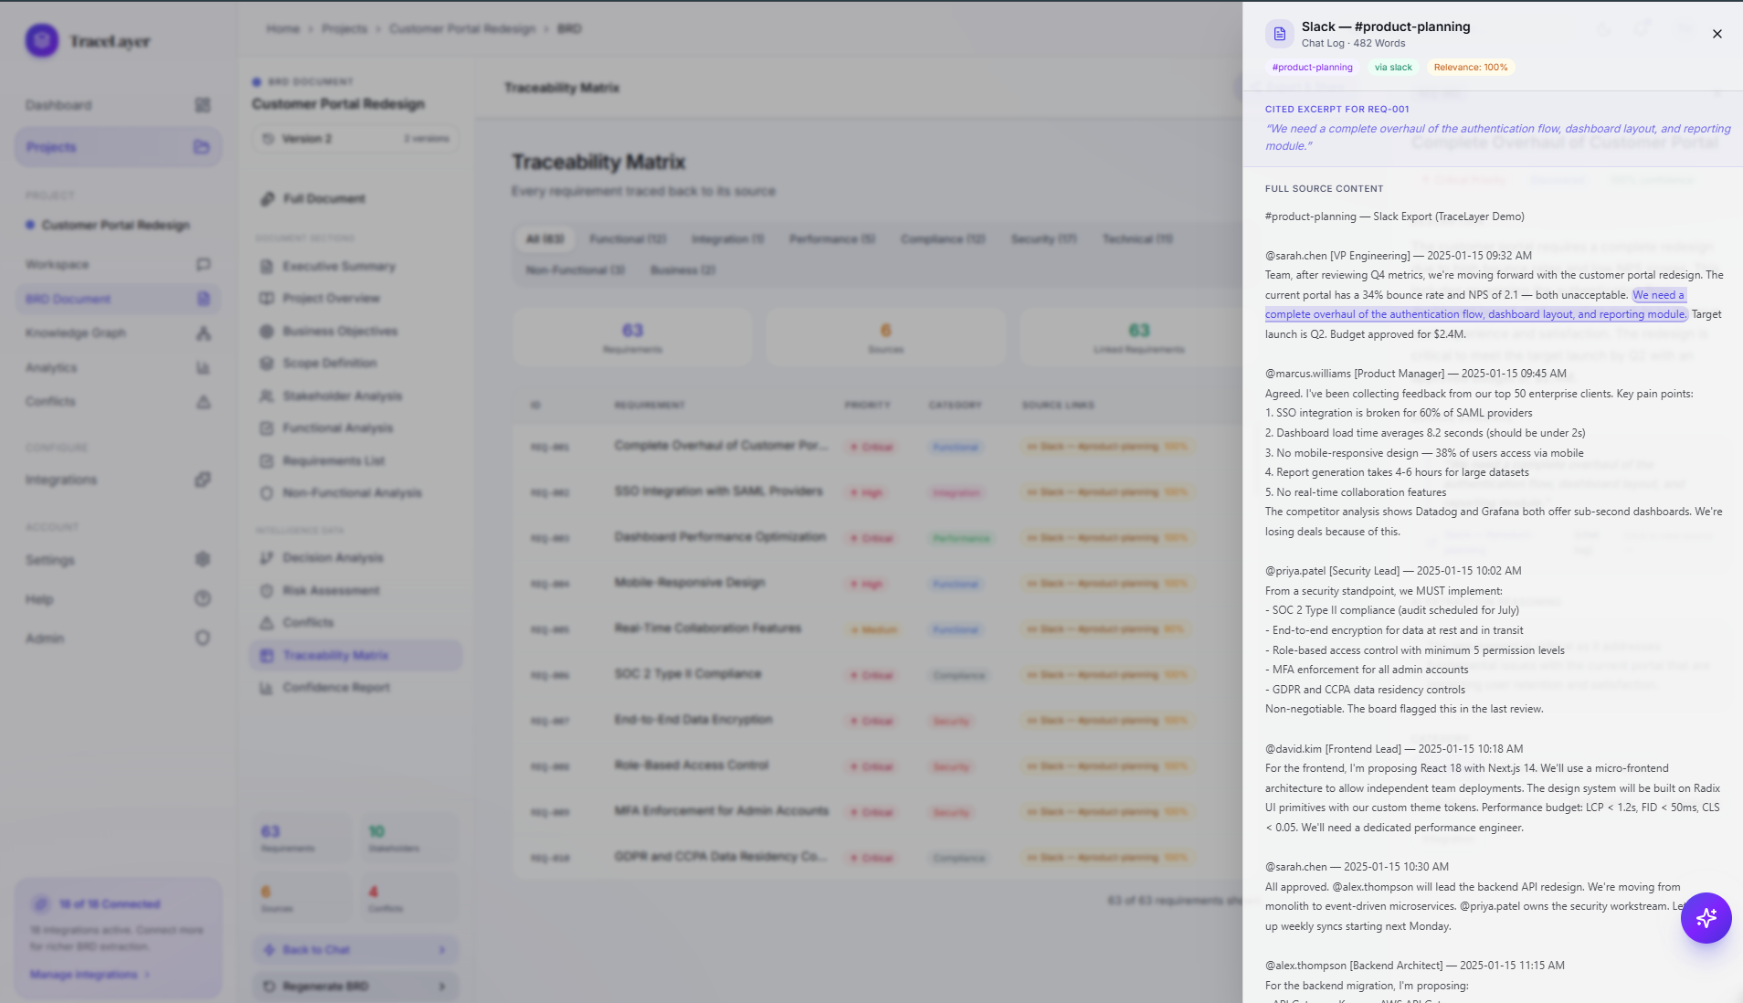The height and width of the screenshot is (1003, 1743).
Task: Close the Slack source panel
Action: tap(1717, 34)
